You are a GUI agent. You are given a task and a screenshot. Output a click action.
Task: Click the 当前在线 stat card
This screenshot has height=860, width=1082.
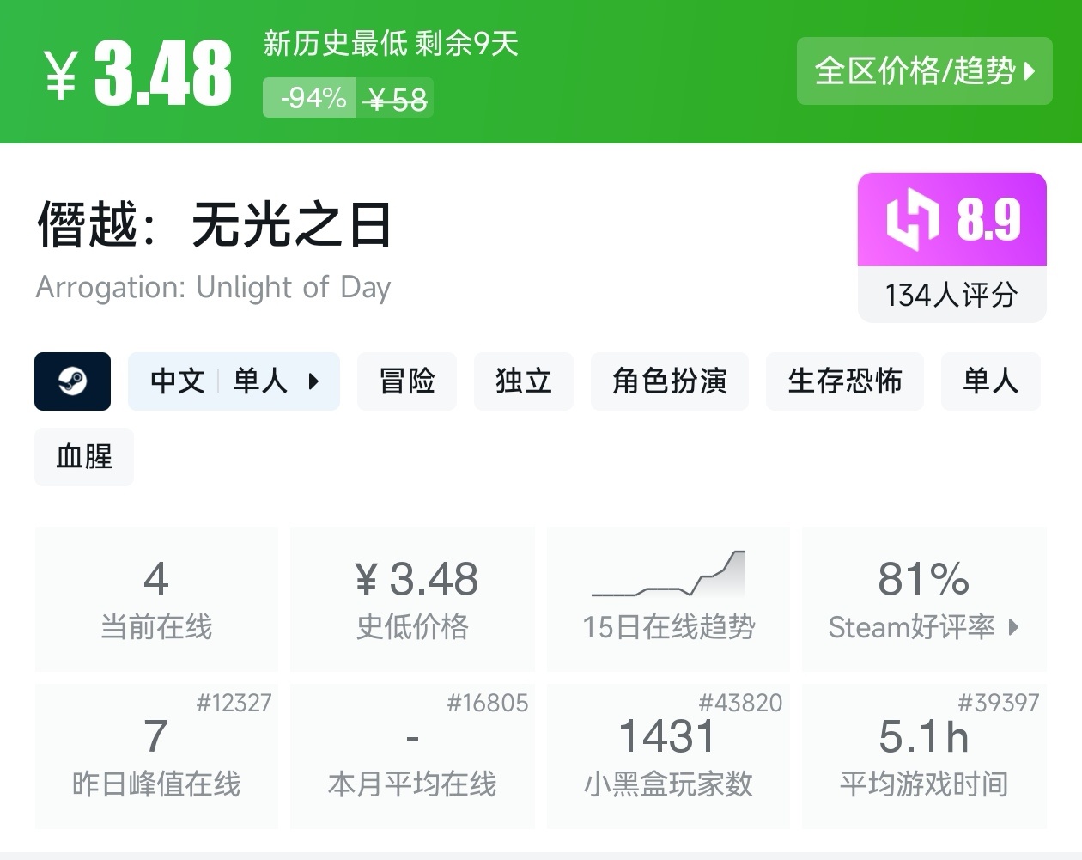pyautogui.click(x=156, y=600)
